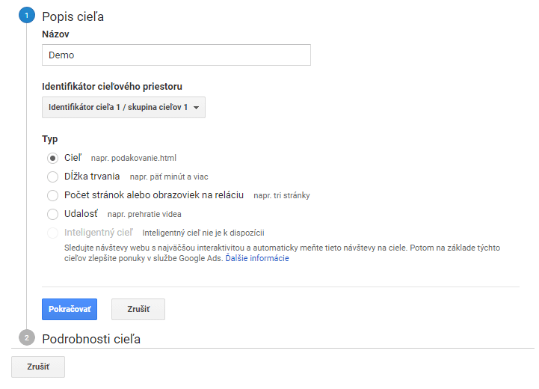539x389 pixels.
Task: Click the Názov input field containing Demo
Action: (176, 55)
